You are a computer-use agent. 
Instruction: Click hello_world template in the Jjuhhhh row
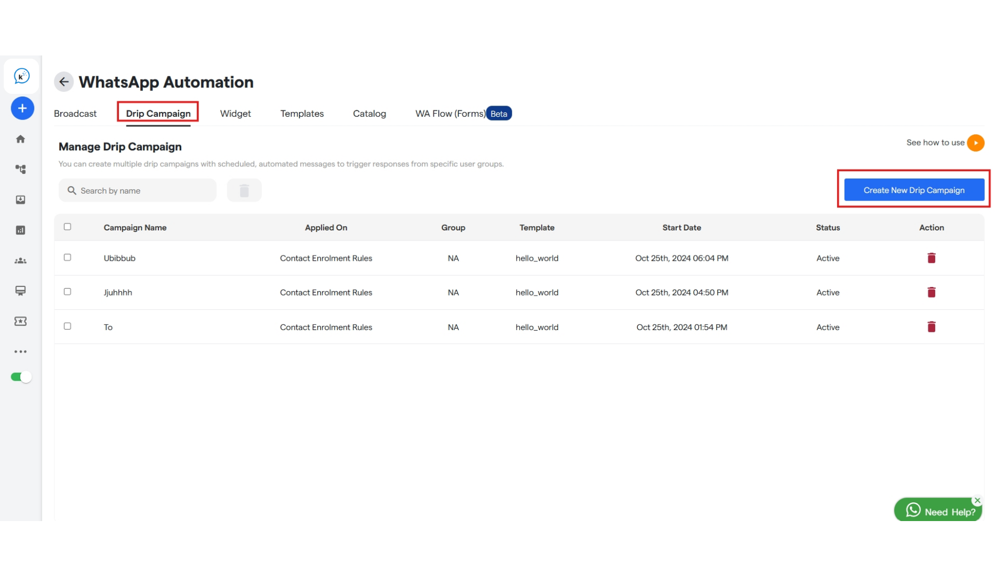(x=537, y=293)
